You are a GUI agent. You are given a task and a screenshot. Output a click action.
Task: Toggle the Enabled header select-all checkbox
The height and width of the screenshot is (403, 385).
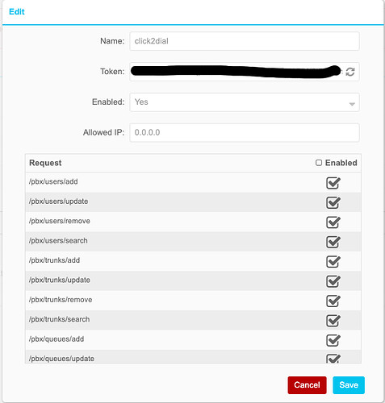[x=319, y=163]
